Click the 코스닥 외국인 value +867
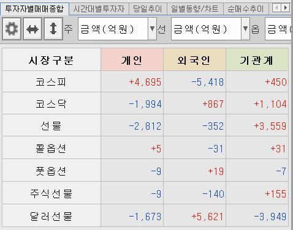Screen dimensions: 293x230 [x=213, y=104]
